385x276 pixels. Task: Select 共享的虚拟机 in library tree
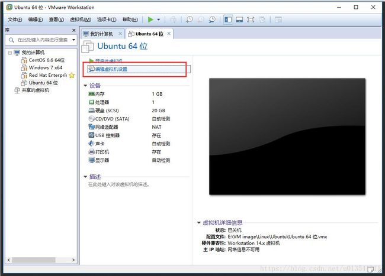pos(35,90)
